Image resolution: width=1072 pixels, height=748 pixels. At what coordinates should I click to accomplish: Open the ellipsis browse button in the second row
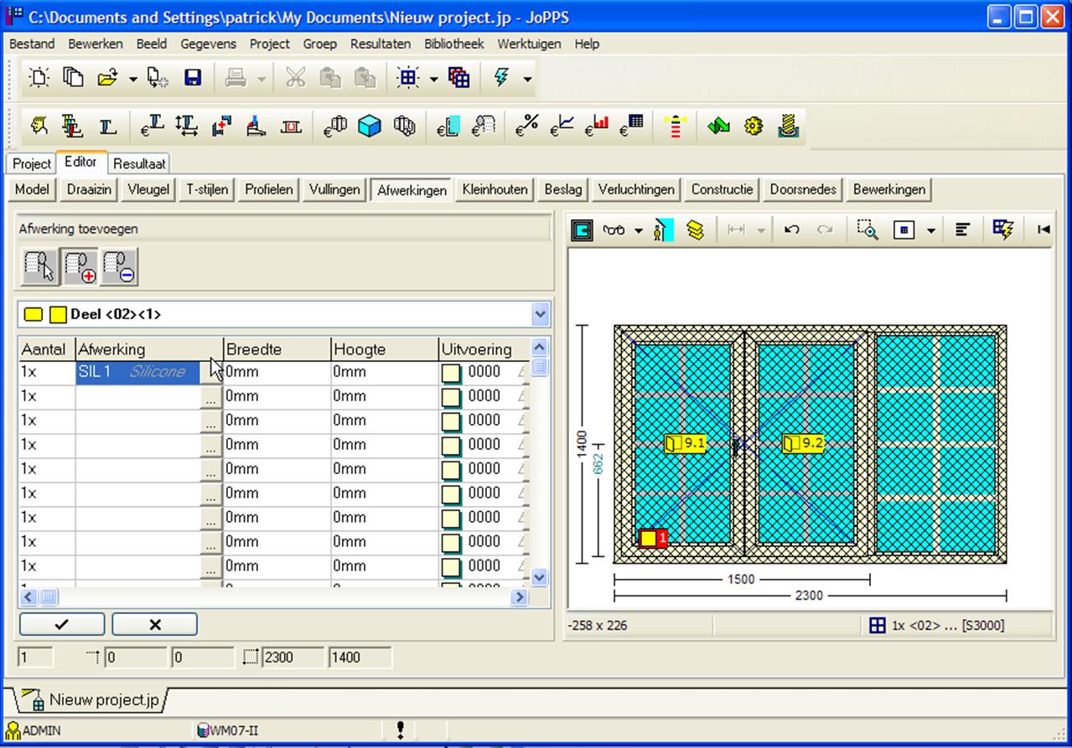210,399
